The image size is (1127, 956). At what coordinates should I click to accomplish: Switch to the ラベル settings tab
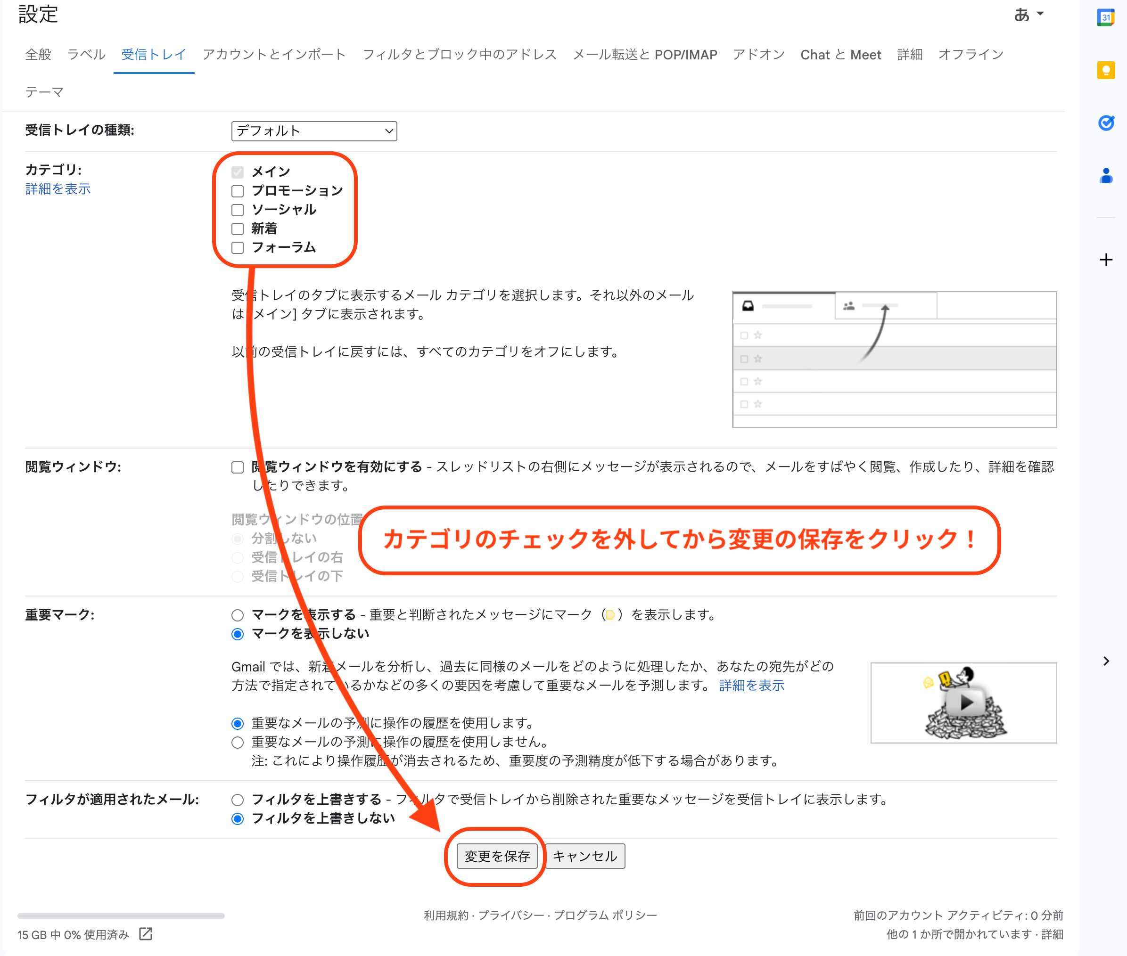point(86,55)
